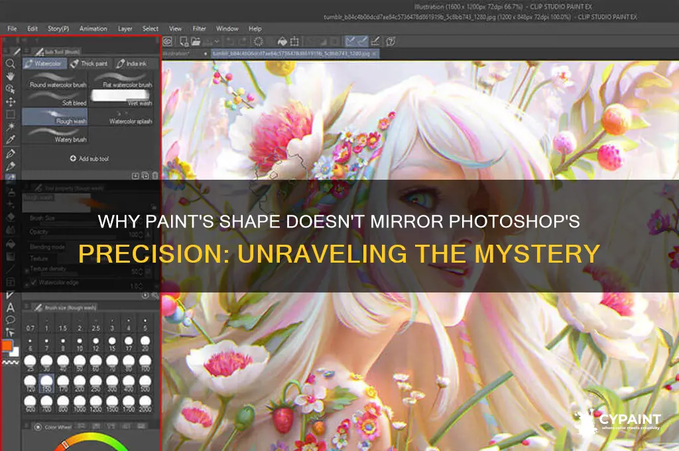Select brush size 2000

[145, 403]
